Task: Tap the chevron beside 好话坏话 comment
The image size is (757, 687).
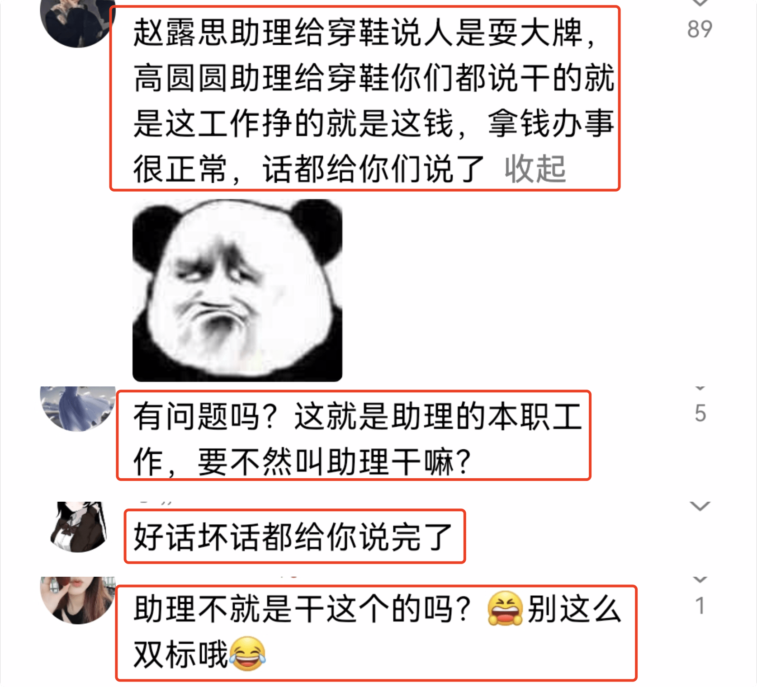Action: 700,507
